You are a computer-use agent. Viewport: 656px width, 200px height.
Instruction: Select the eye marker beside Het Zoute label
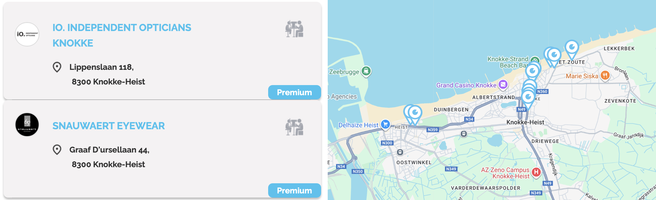pos(554,55)
